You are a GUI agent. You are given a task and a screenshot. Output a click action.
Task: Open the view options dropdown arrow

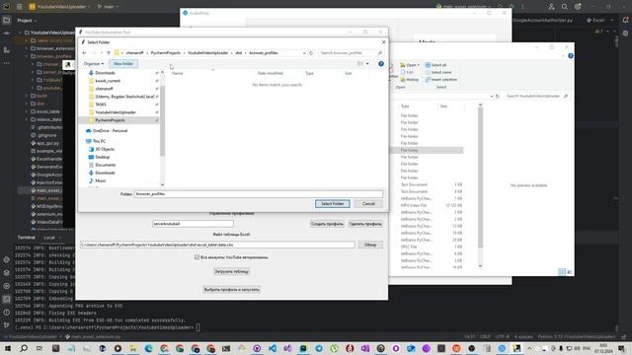367,63
